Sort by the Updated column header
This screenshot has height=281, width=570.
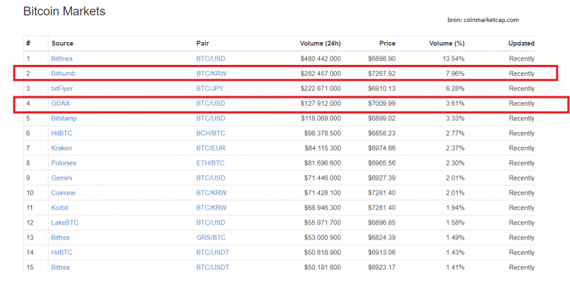[522, 44]
